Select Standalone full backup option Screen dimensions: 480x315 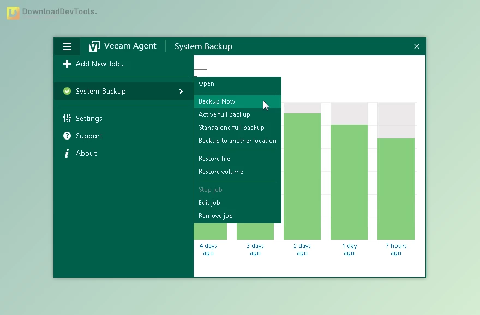tap(231, 128)
